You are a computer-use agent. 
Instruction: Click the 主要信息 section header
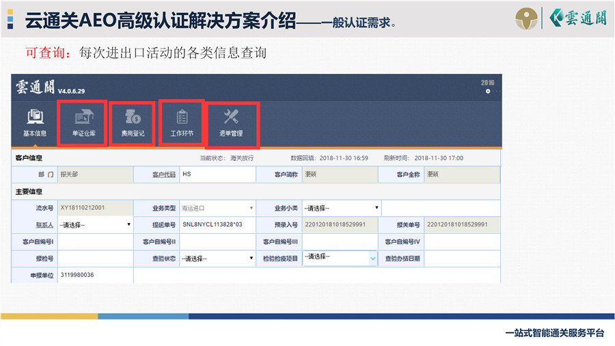coord(29,192)
